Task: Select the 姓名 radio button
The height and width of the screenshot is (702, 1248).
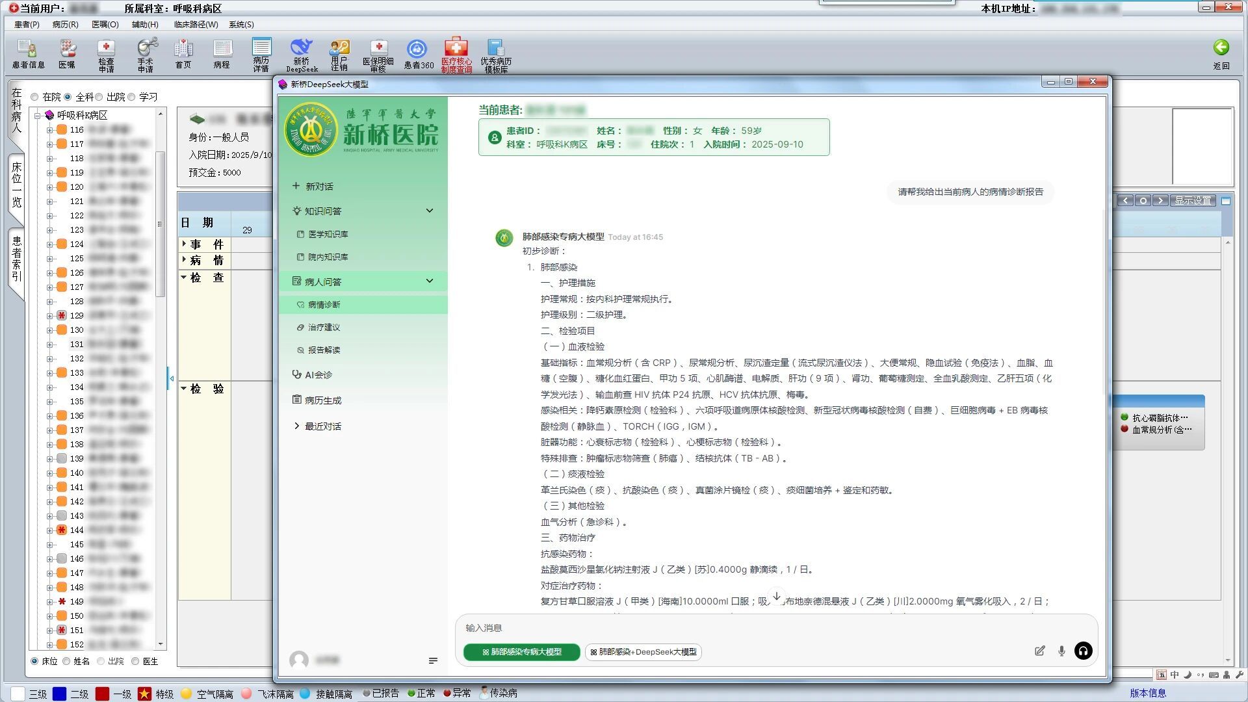Action: point(66,661)
